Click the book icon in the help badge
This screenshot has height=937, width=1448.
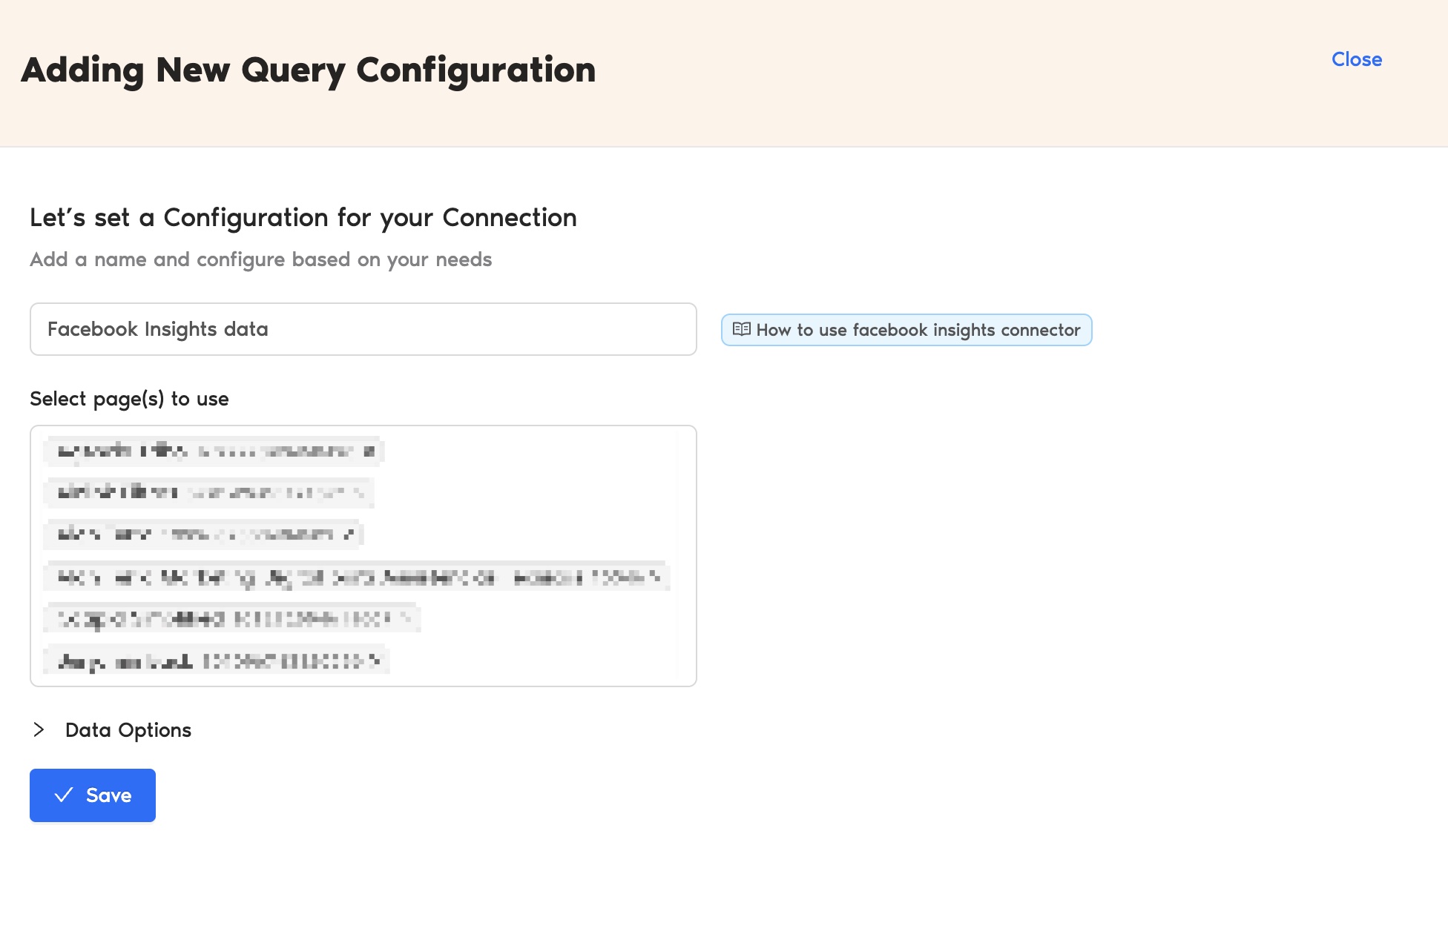[x=741, y=329]
